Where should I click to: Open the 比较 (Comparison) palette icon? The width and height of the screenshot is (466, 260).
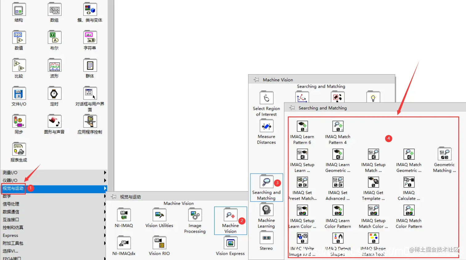click(x=19, y=66)
